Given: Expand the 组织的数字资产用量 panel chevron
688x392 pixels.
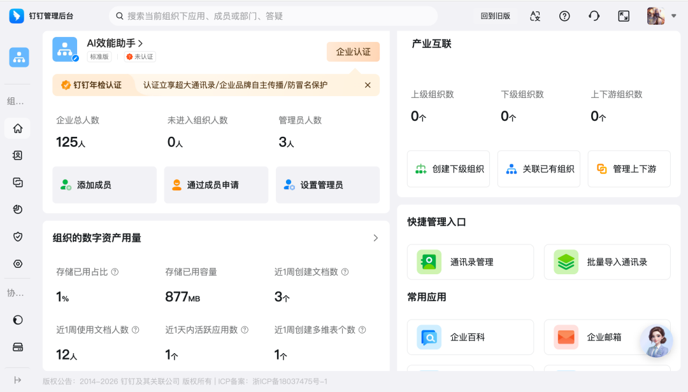Looking at the screenshot, I should tap(375, 237).
